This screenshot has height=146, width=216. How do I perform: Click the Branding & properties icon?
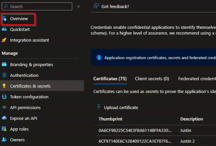[x=4, y=65]
